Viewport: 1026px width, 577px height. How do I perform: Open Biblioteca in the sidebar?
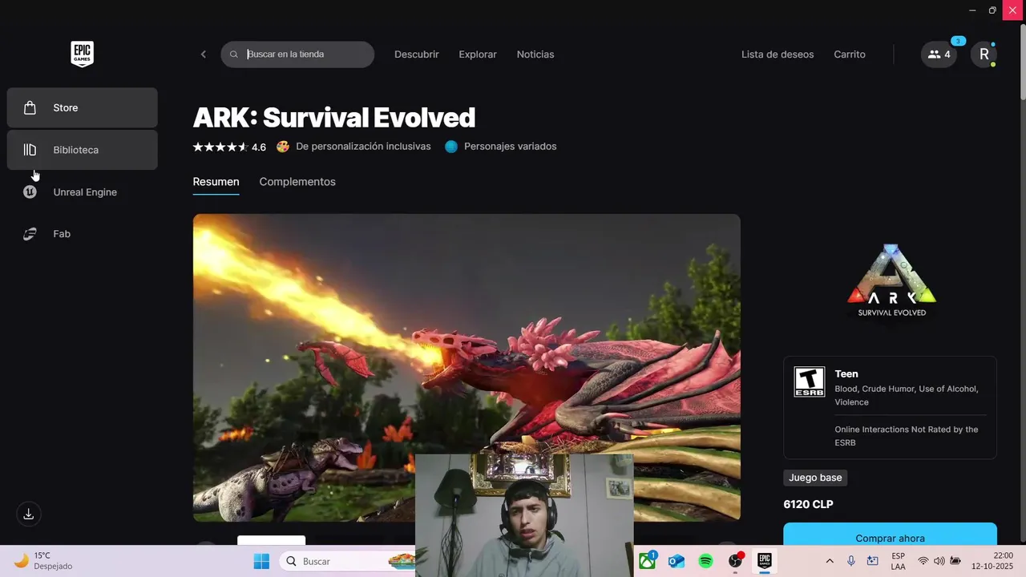pos(82,150)
